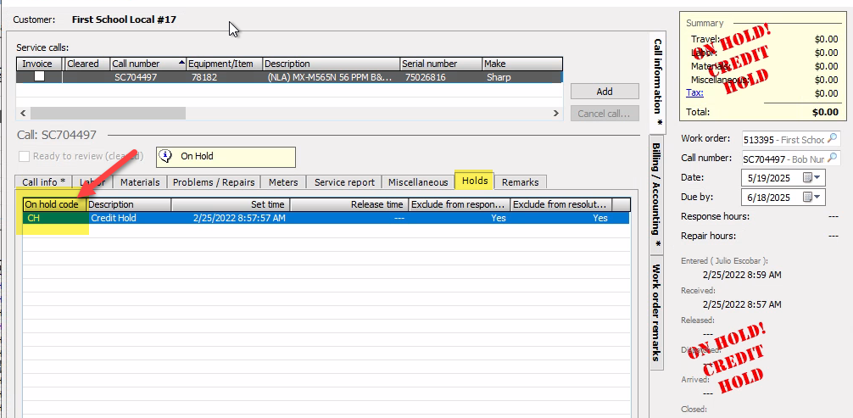
Task: Select the Work order remarks vertical tab
Action: [657, 312]
